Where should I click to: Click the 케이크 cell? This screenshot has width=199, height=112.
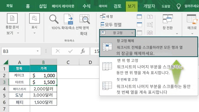click(x=19, y=75)
